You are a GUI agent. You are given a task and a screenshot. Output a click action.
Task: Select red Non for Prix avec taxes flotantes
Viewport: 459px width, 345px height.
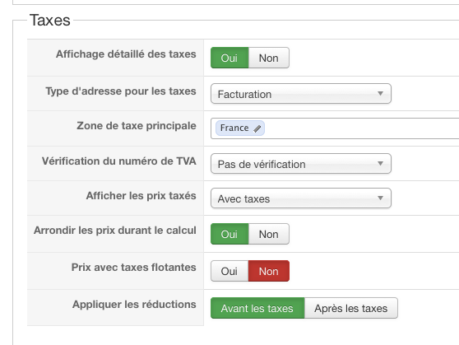pos(269,271)
